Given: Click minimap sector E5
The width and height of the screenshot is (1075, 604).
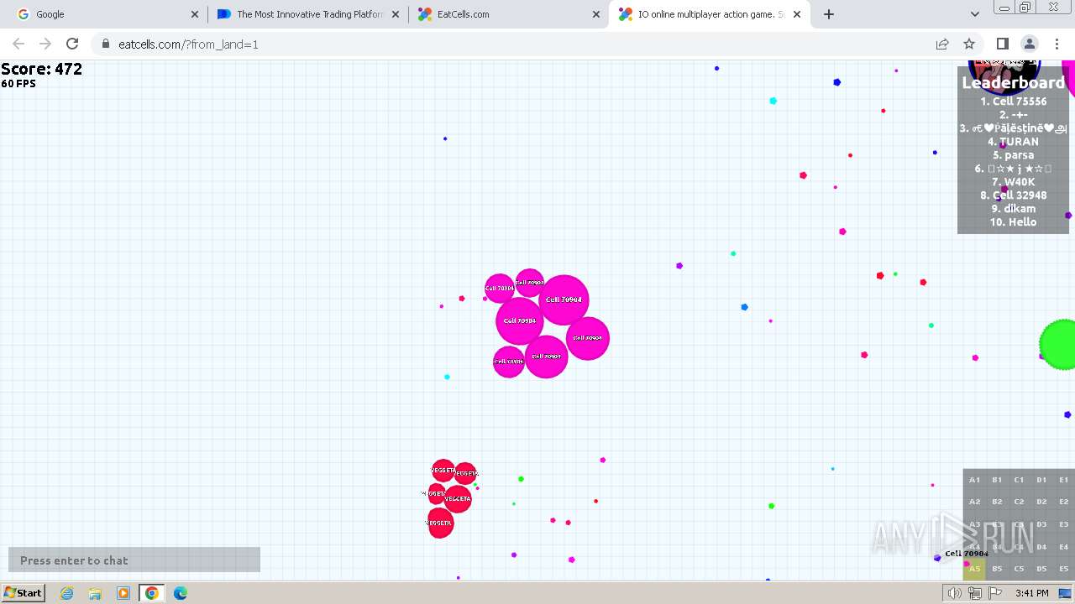Looking at the screenshot, I should click(1063, 569).
